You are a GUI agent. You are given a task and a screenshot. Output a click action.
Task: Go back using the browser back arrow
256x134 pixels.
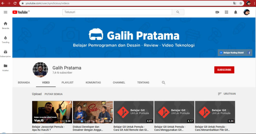coord(3,3)
